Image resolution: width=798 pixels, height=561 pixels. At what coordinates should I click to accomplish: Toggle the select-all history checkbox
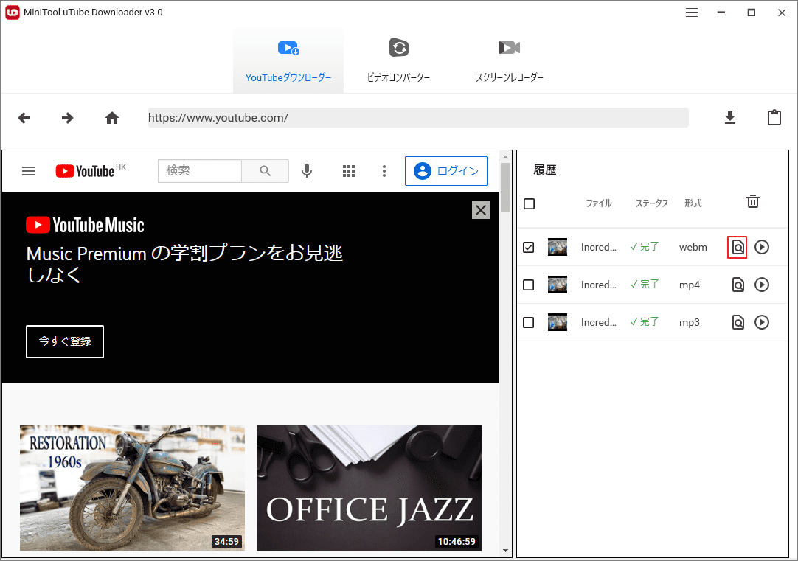click(x=530, y=204)
